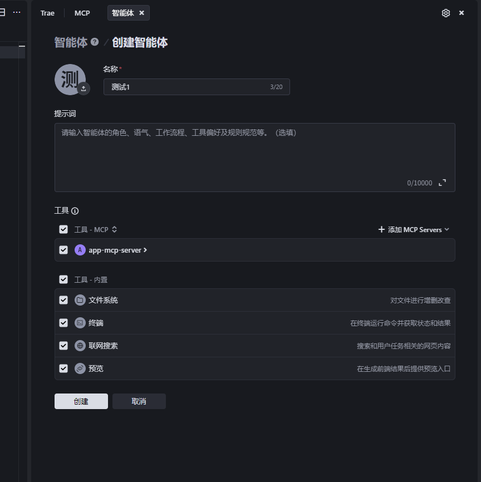
Task: Uncheck the app-mcp-server checkbox
Action: click(63, 250)
